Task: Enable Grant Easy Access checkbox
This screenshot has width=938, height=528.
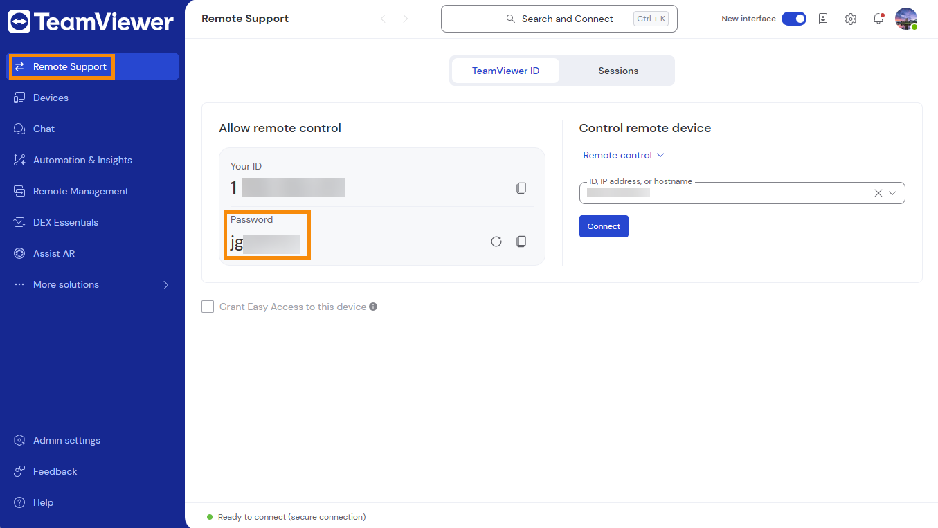Action: pos(208,307)
